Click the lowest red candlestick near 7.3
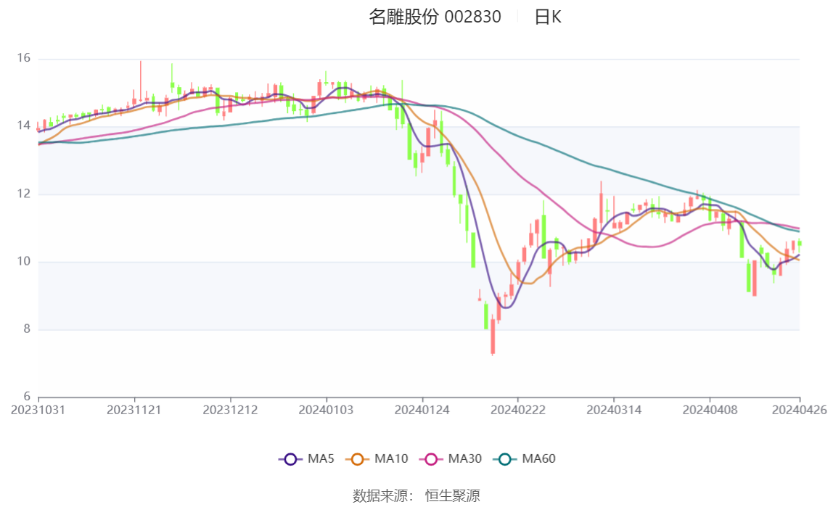 pos(493,336)
